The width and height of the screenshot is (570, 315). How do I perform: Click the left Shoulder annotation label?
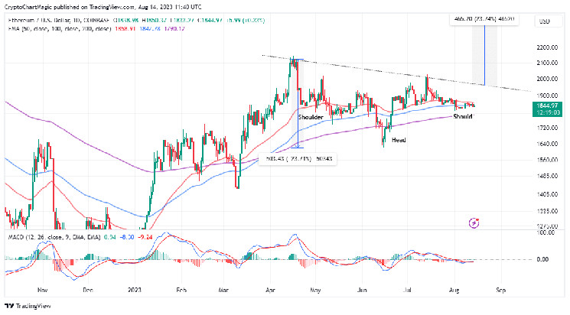(x=309, y=117)
